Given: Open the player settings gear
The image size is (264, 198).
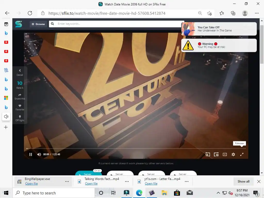Looking at the screenshot, I should [x=233, y=154].
